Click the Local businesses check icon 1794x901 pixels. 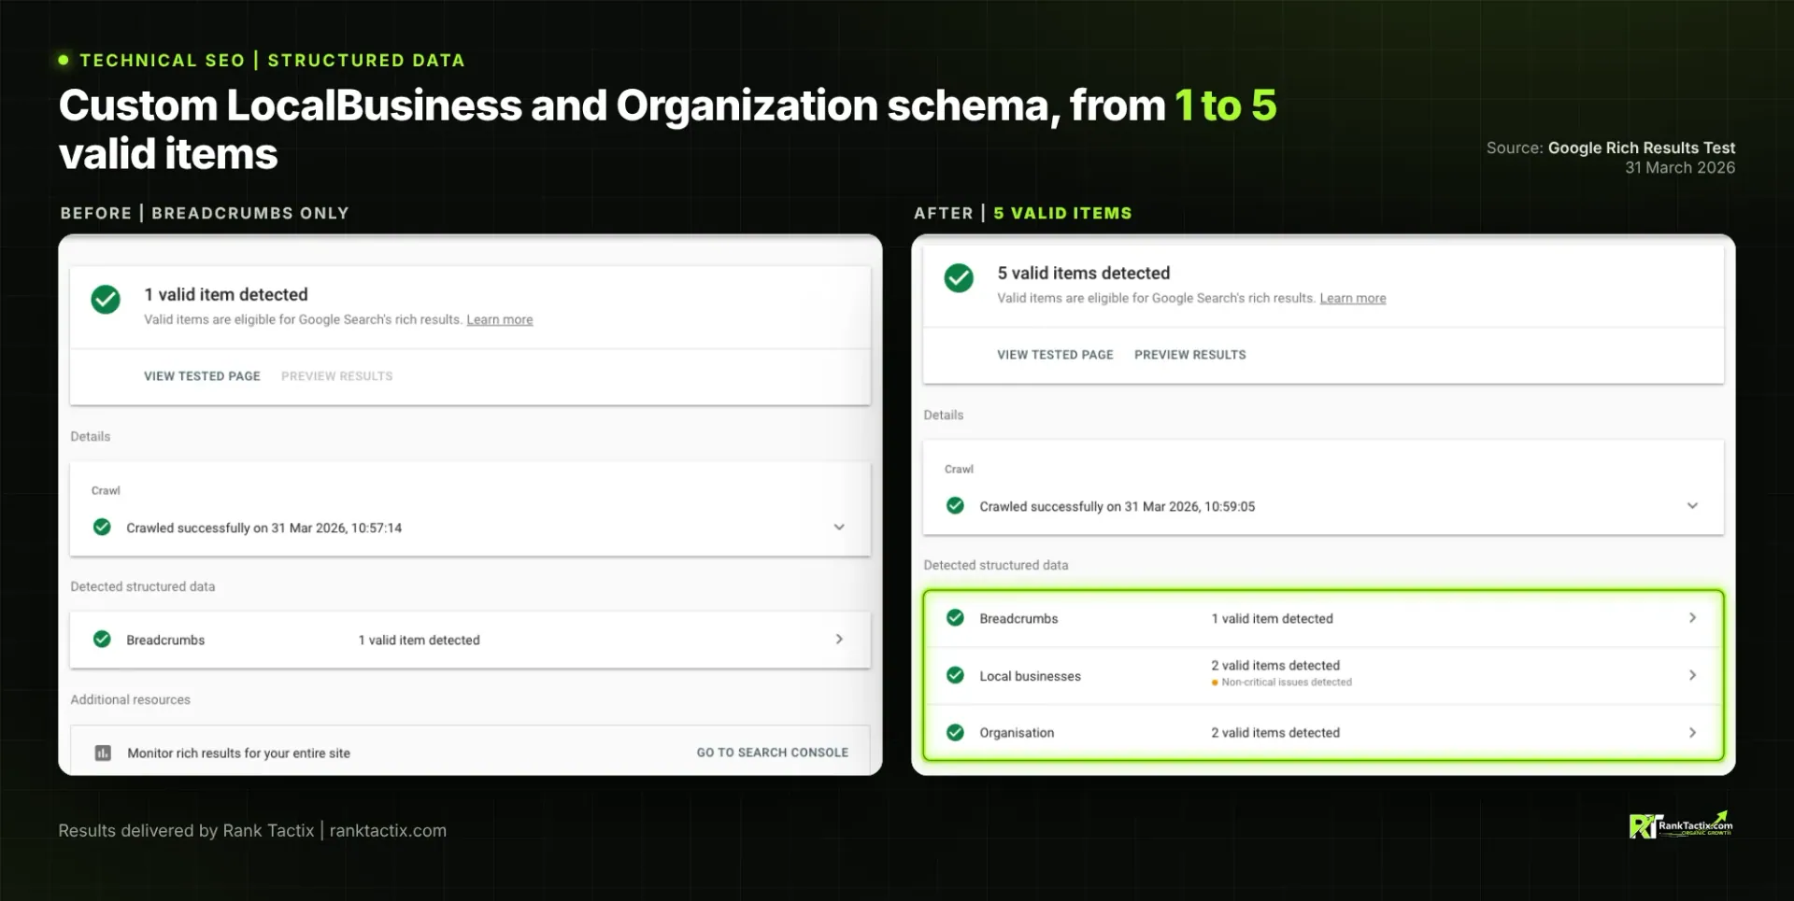point(955,675)
